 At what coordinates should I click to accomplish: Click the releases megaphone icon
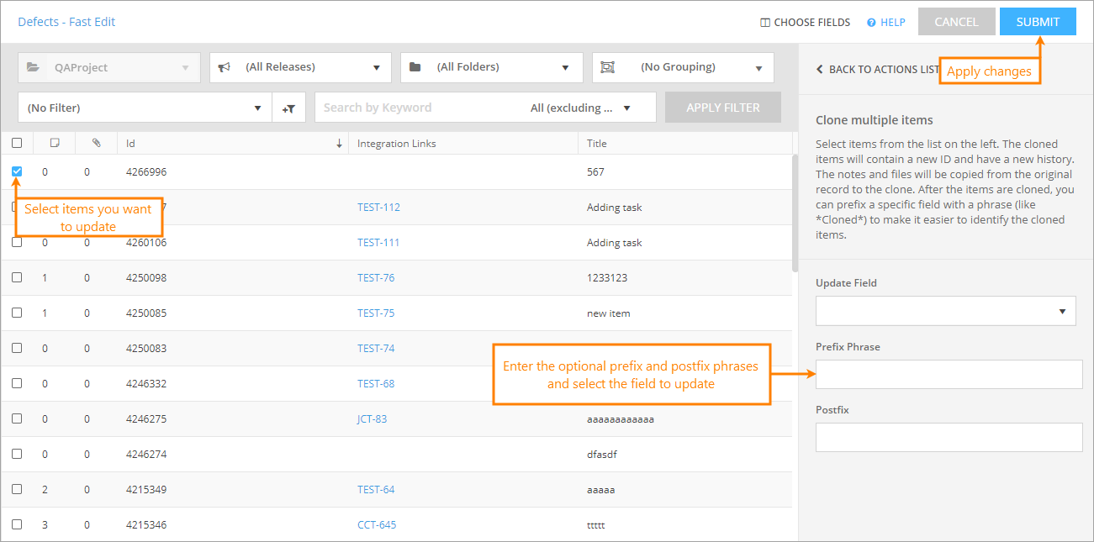point(225,67)
